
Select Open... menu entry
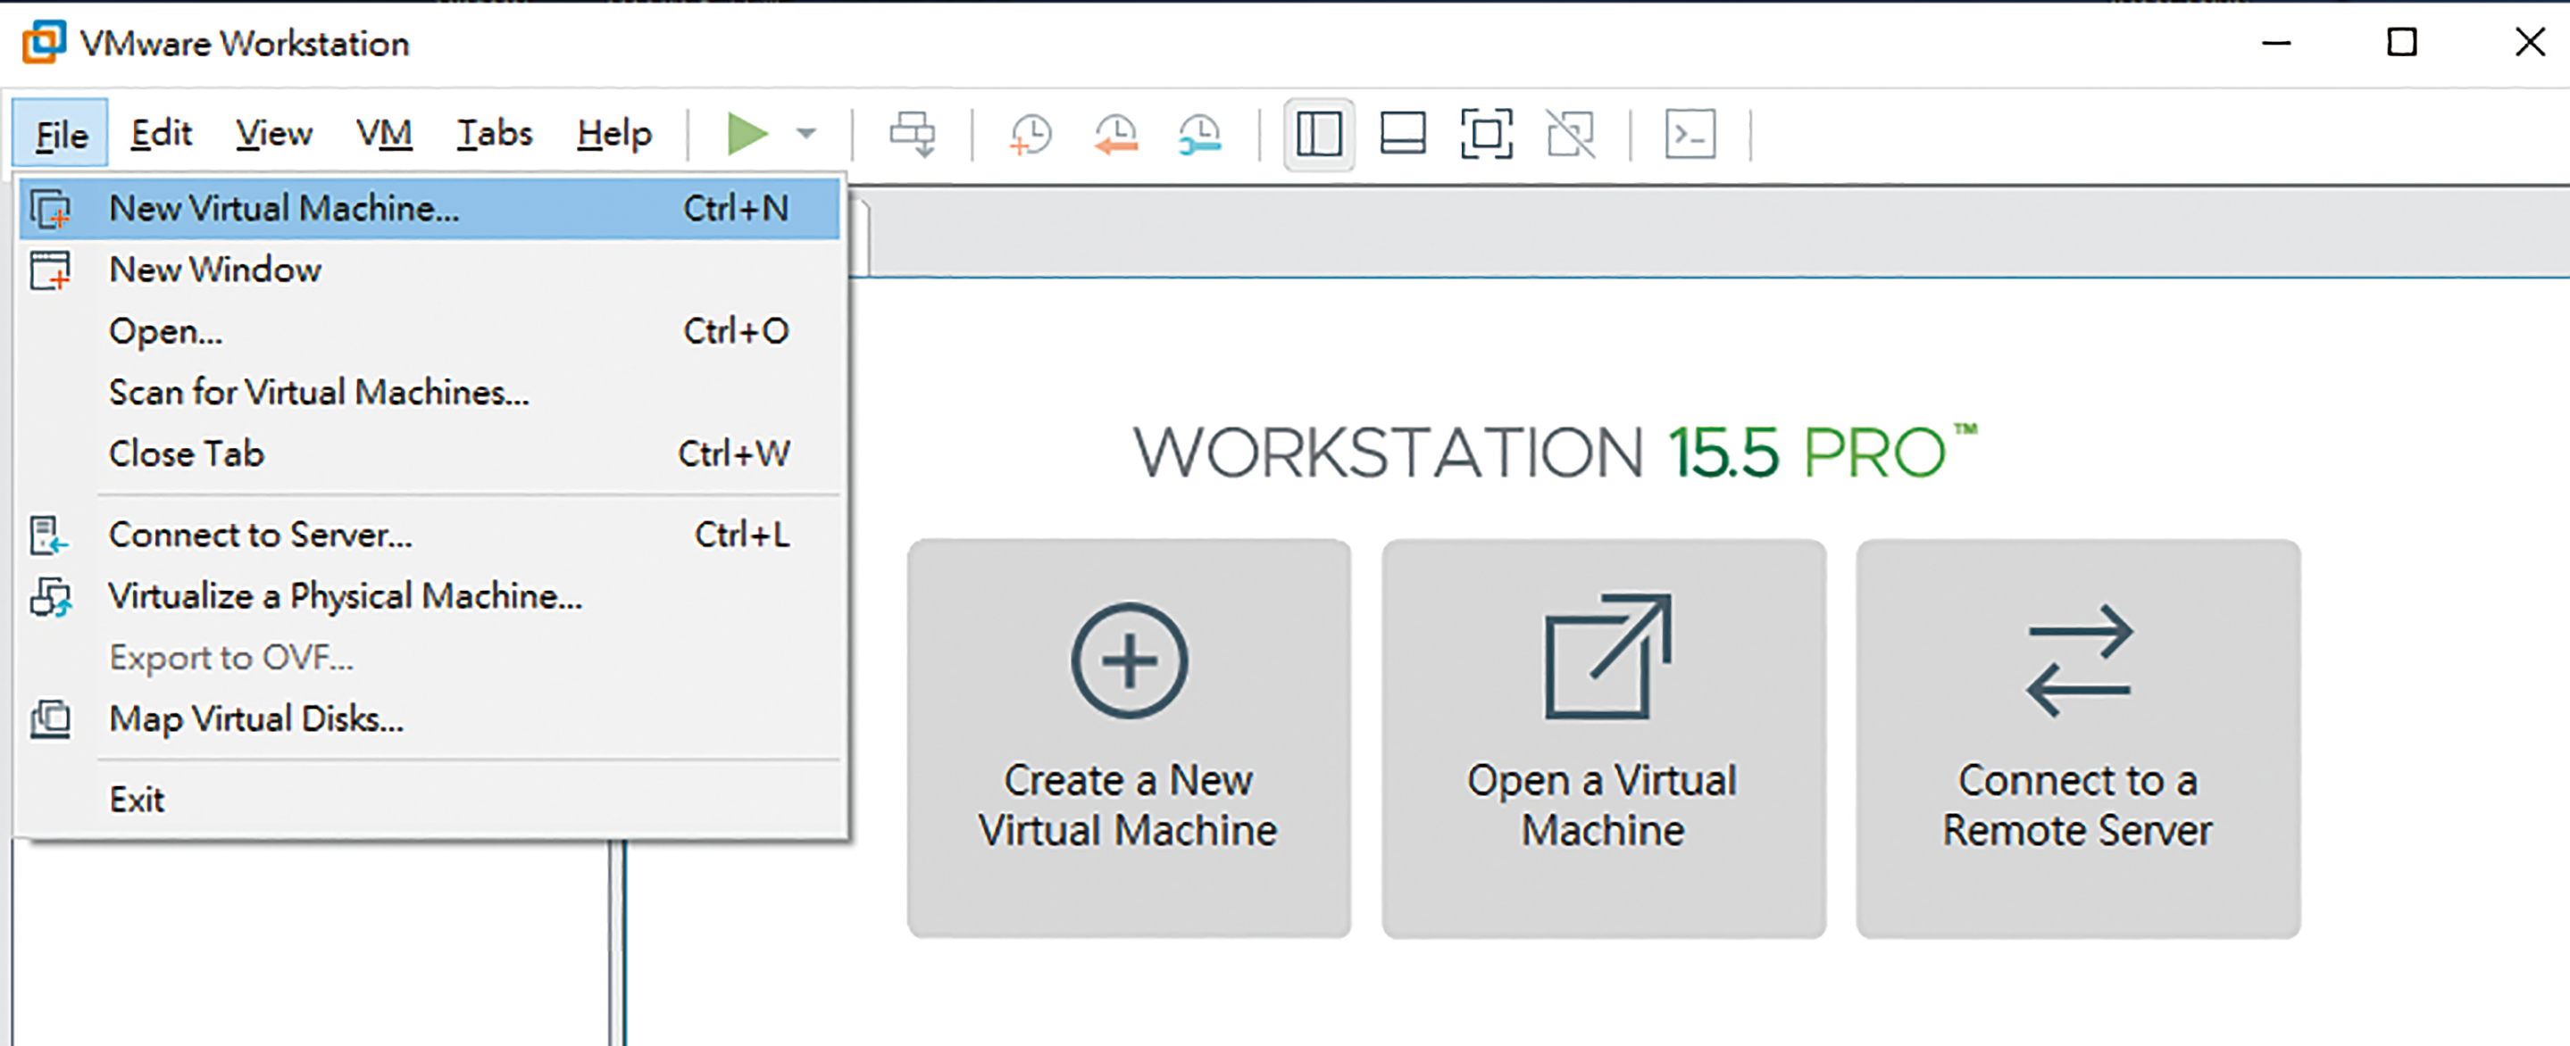429,331
